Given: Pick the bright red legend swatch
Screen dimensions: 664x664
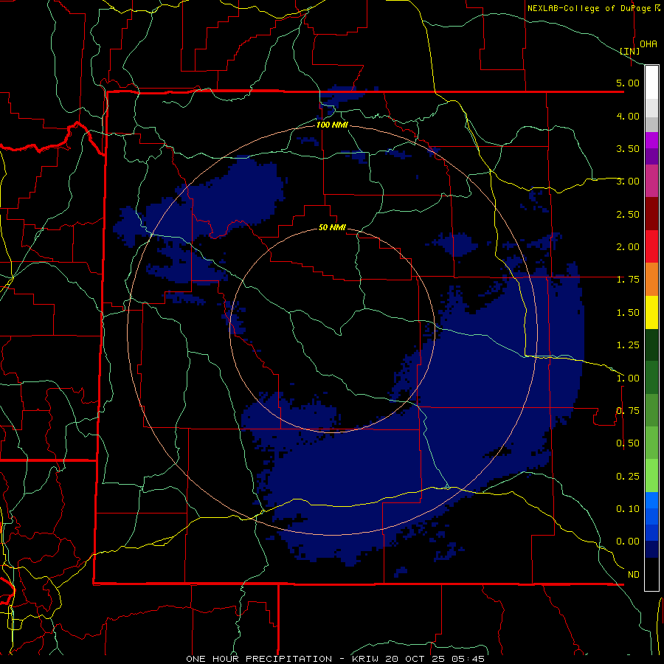Looking at the screenshot, I should point(651,246).
